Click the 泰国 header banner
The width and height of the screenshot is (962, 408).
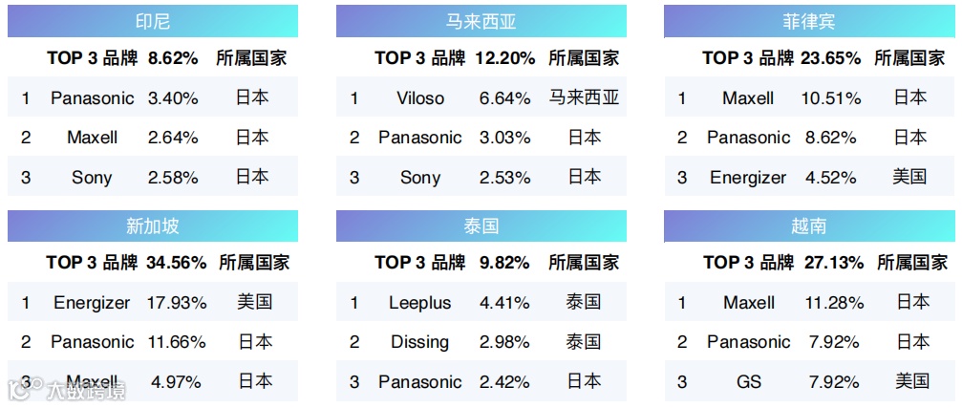click(481, 226)
